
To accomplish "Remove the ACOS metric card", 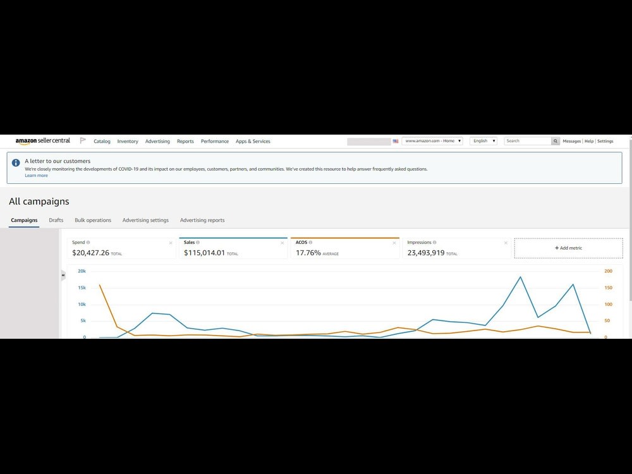I will pyautogui.click(x=394, y=243).
